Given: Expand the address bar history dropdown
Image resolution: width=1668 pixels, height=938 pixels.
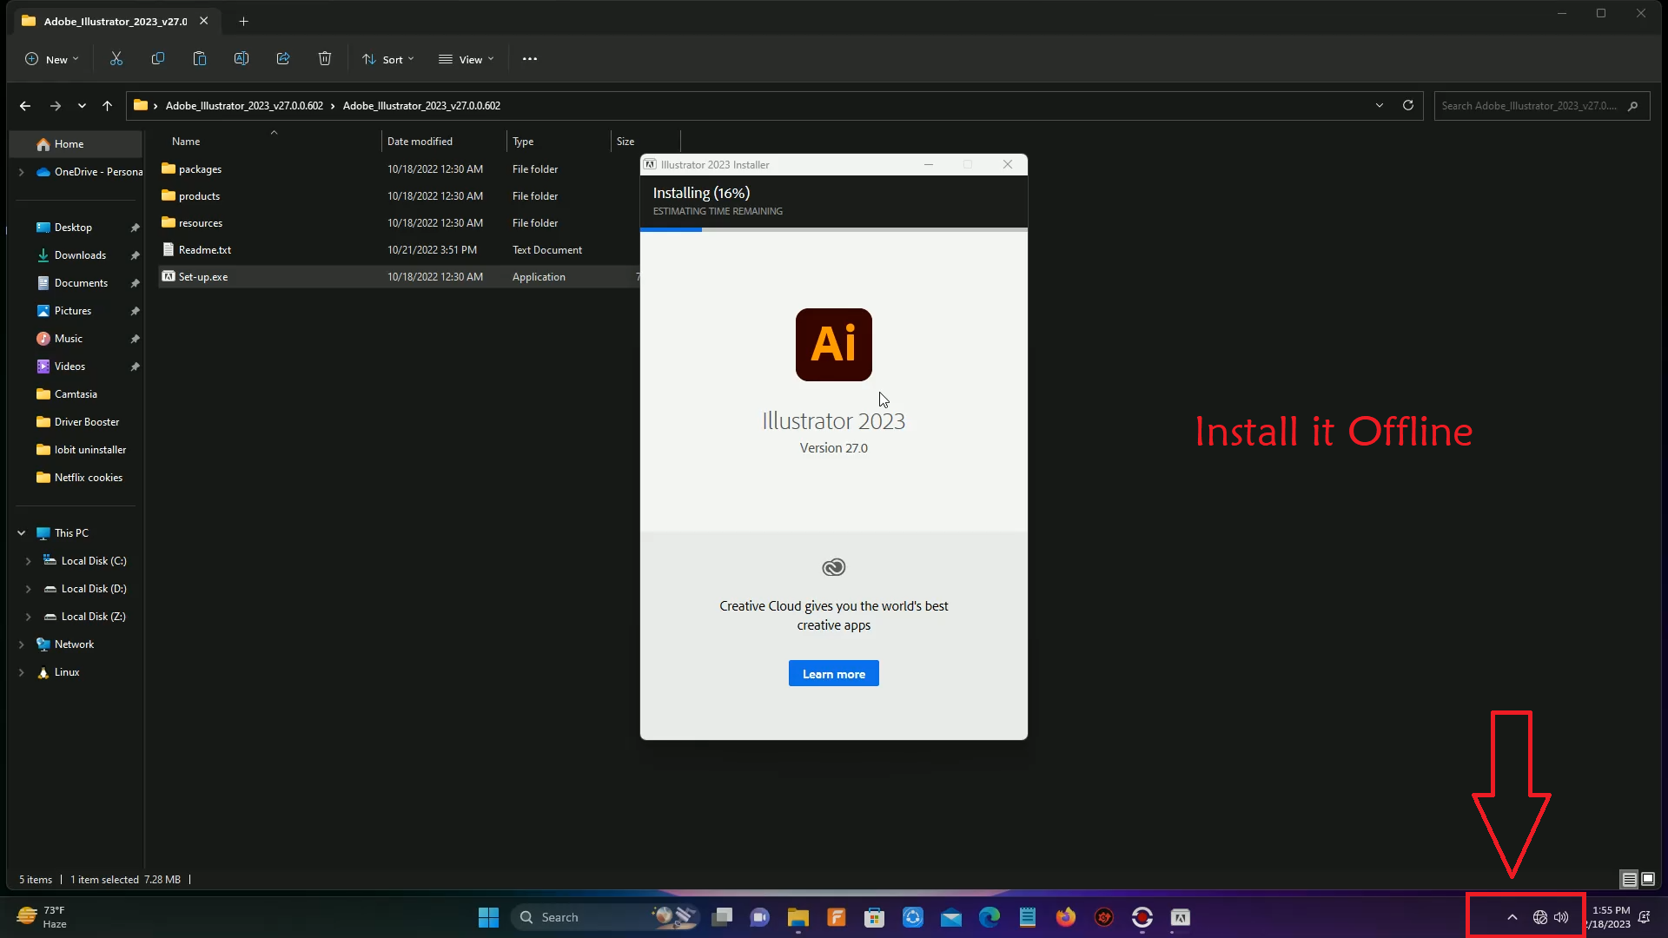Looking at the screenshot, I should [x=1380, y=105].
